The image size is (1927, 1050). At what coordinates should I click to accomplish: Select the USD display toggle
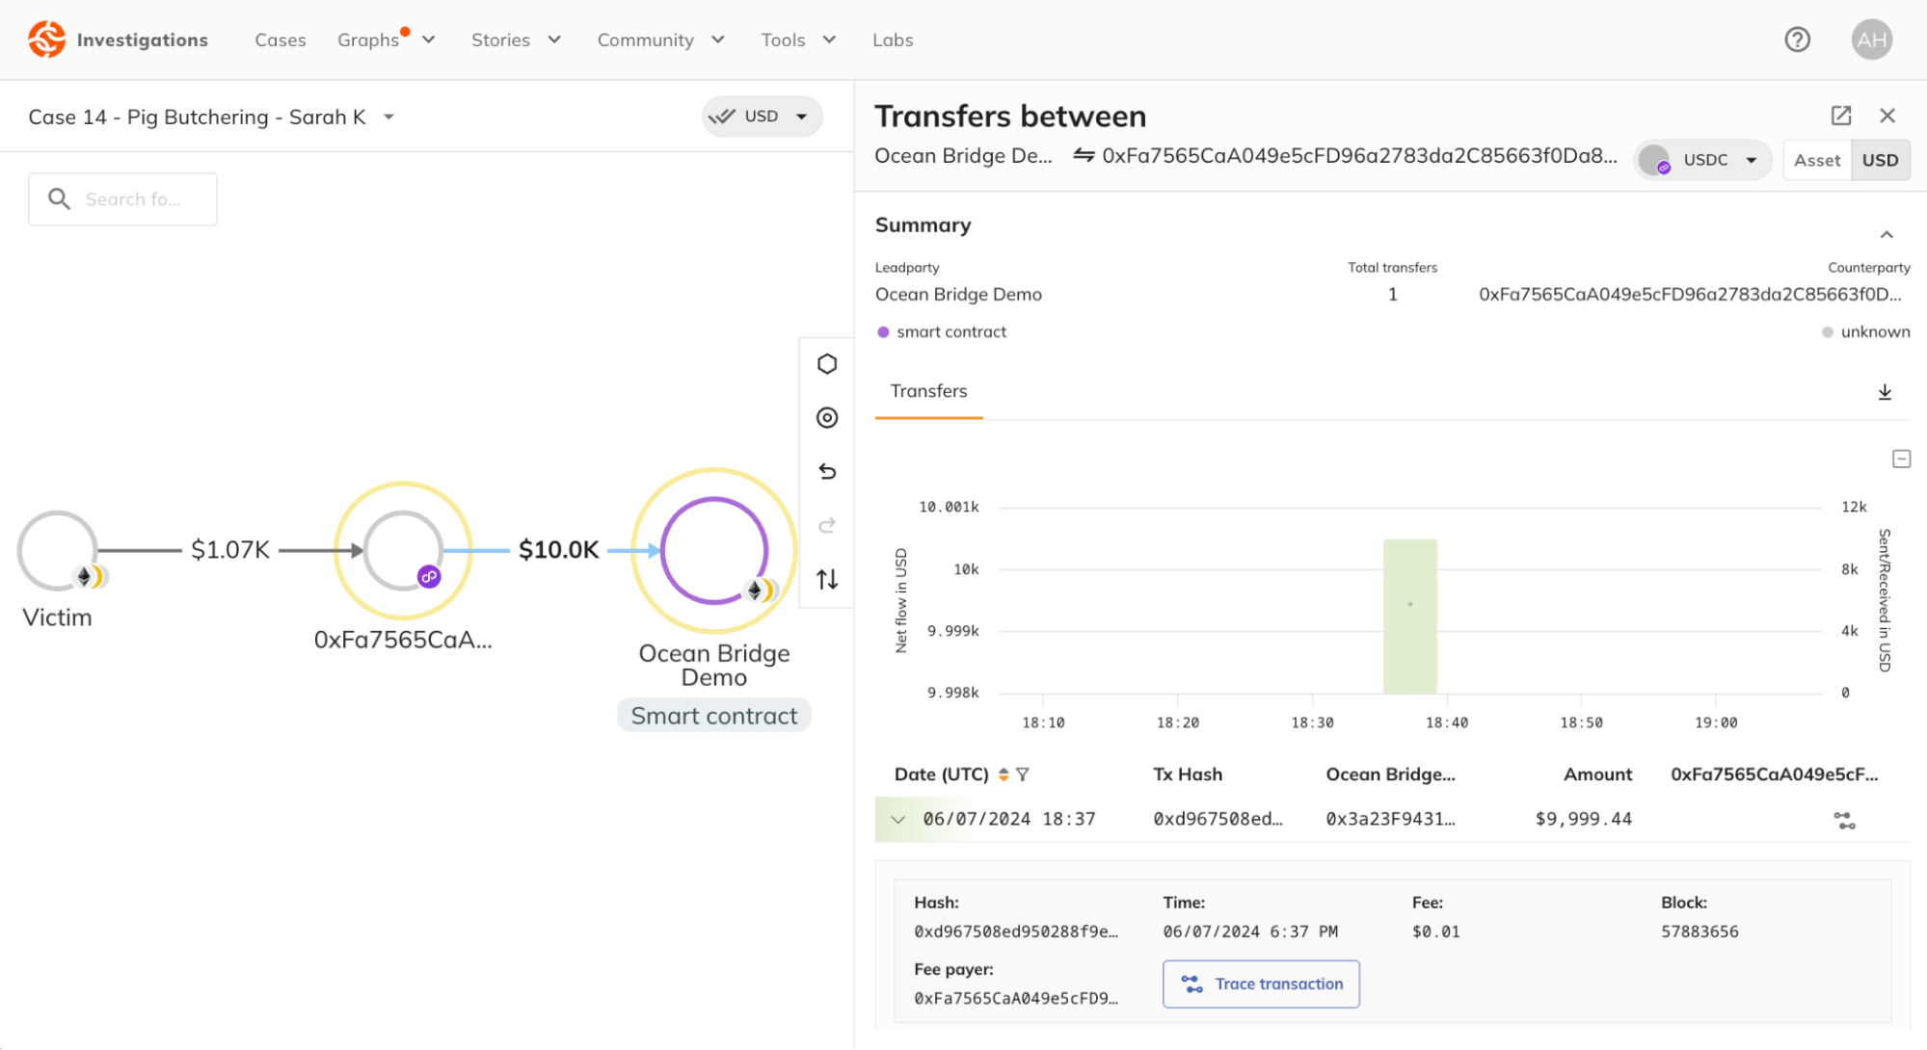pos(1880,160)
